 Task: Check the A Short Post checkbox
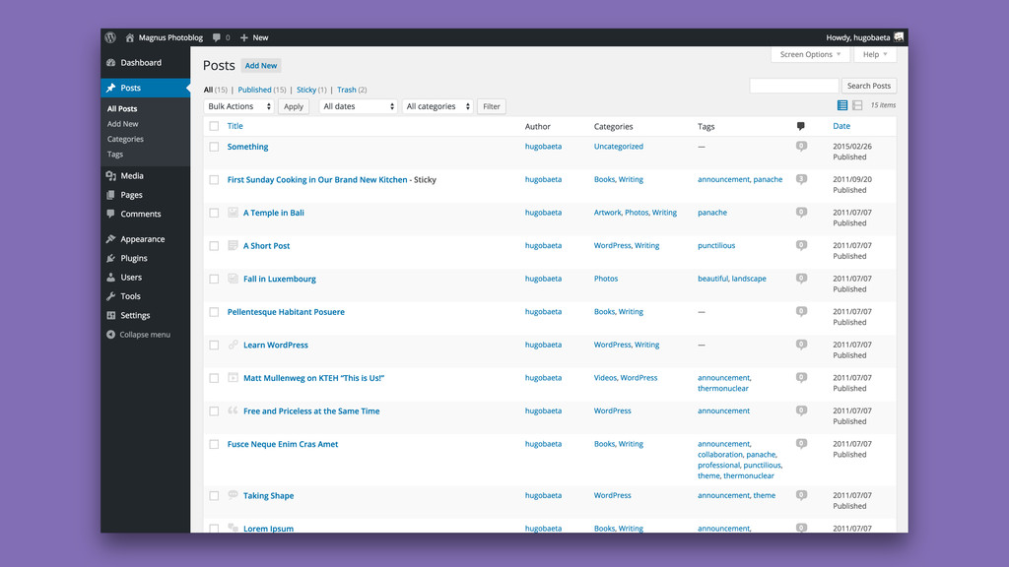(214, 246)
